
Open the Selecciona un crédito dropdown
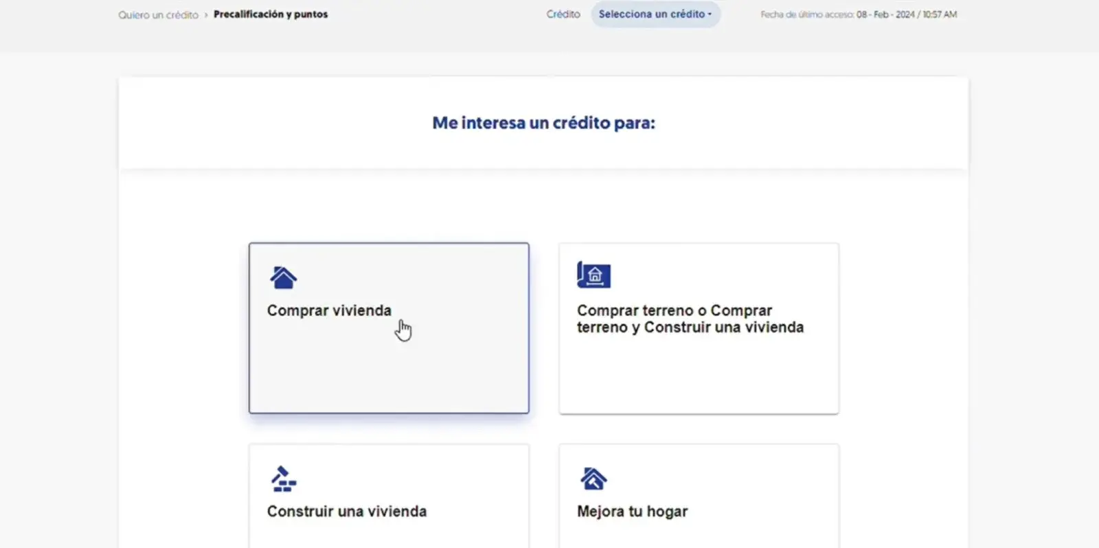pos(655,14)
